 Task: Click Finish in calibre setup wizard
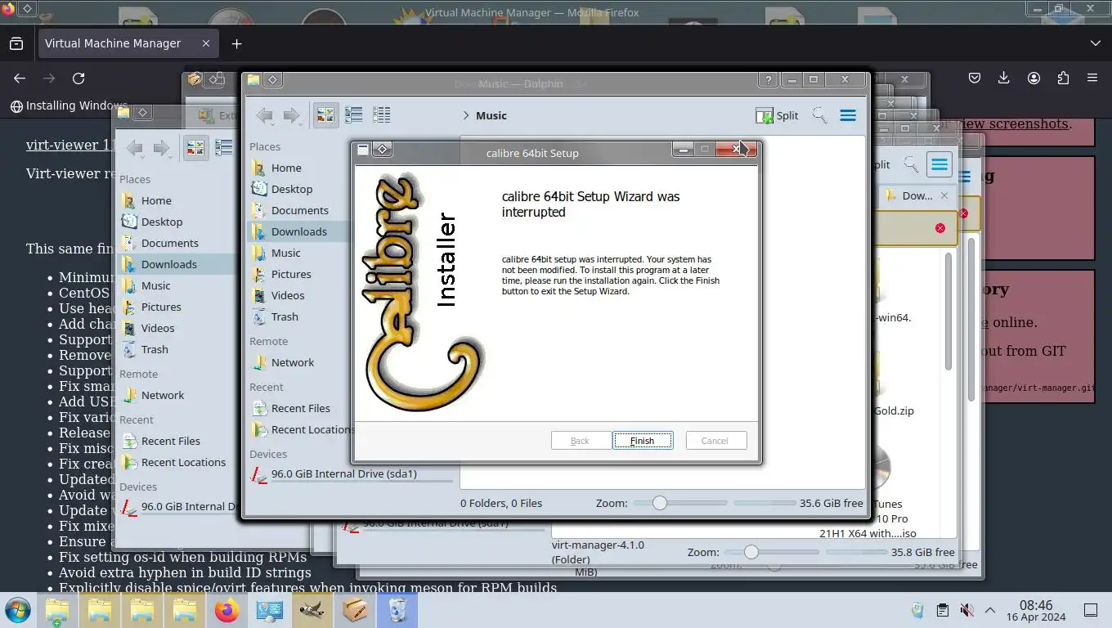pyautogui.click(x=643, y=441)
